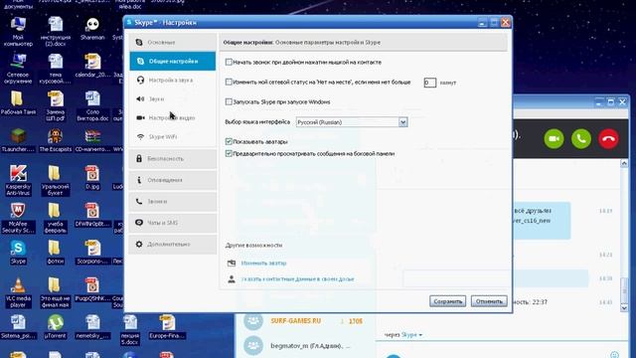This screenshot has width=636, height=358.
Task: Toggle the 'Нет на месте' status change checkbox
Action: 229,82
